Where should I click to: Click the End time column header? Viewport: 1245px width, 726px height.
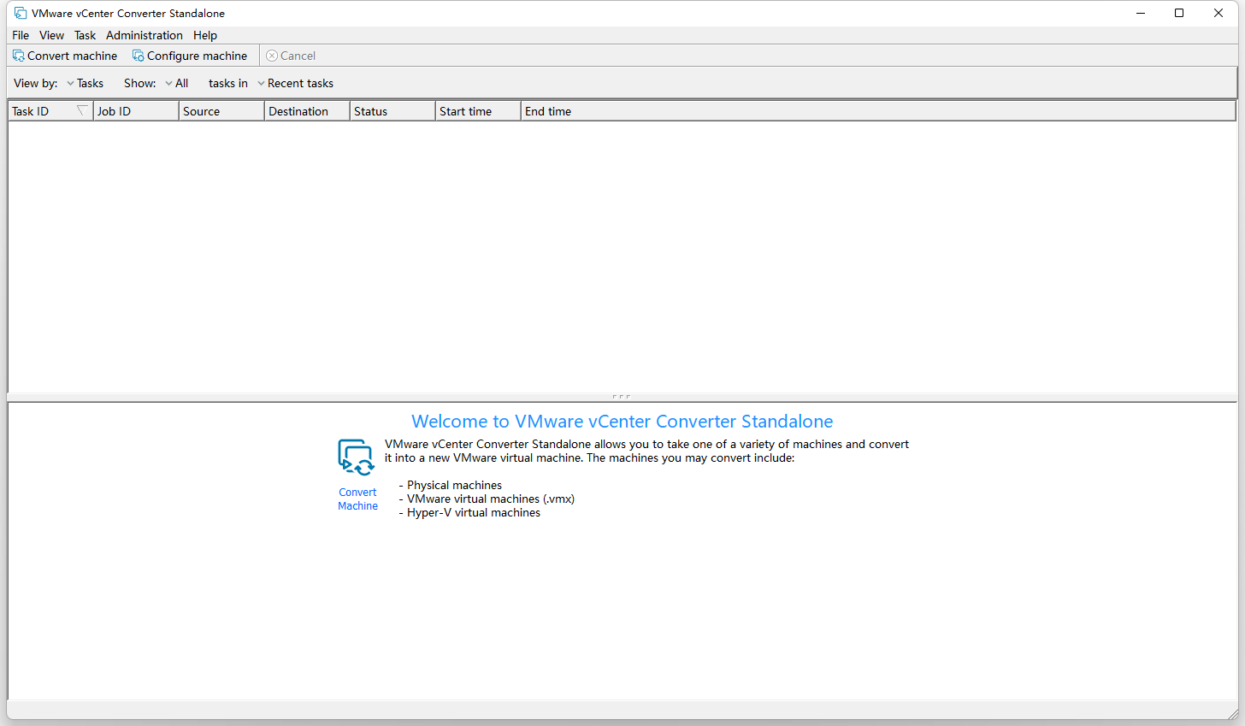click(552, 110)
